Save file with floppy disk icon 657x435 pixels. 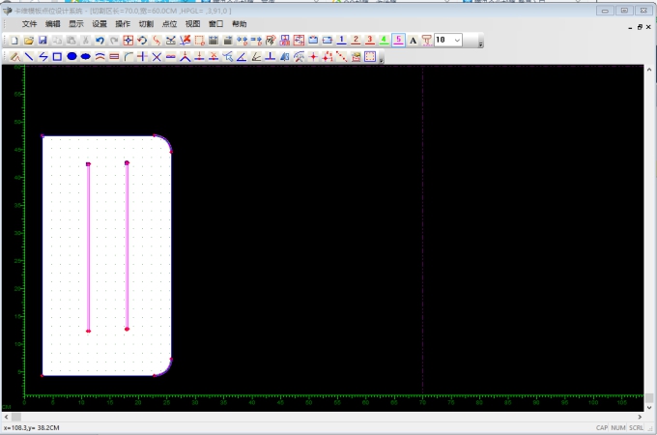[43, 41]
